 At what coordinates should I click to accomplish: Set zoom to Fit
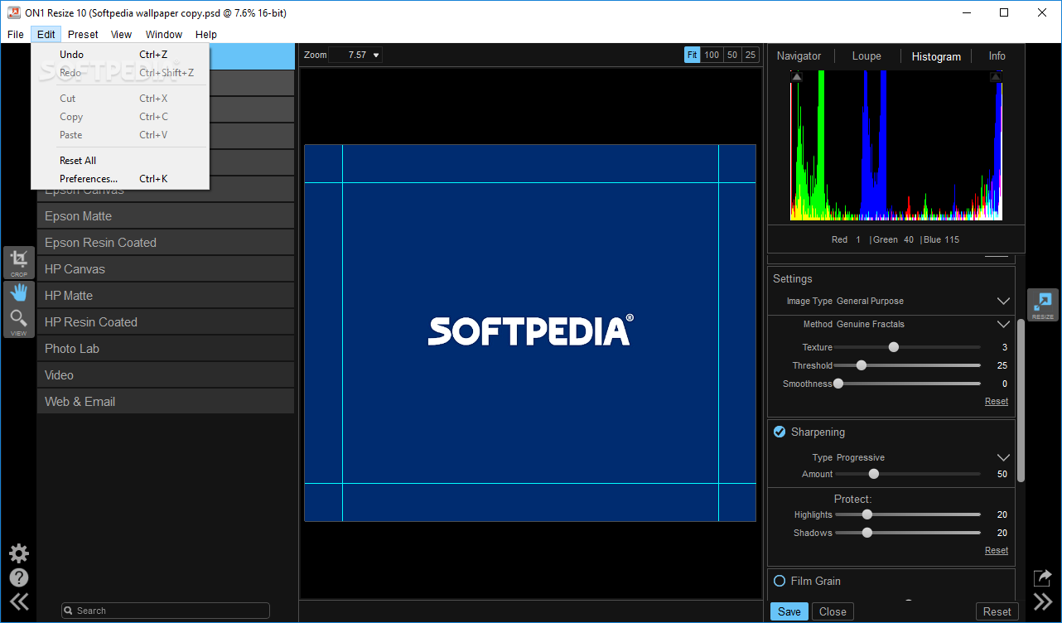[x=692, y=55]
